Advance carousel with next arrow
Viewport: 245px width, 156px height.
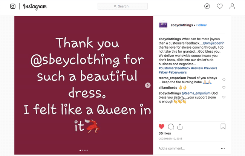(148, 86)
